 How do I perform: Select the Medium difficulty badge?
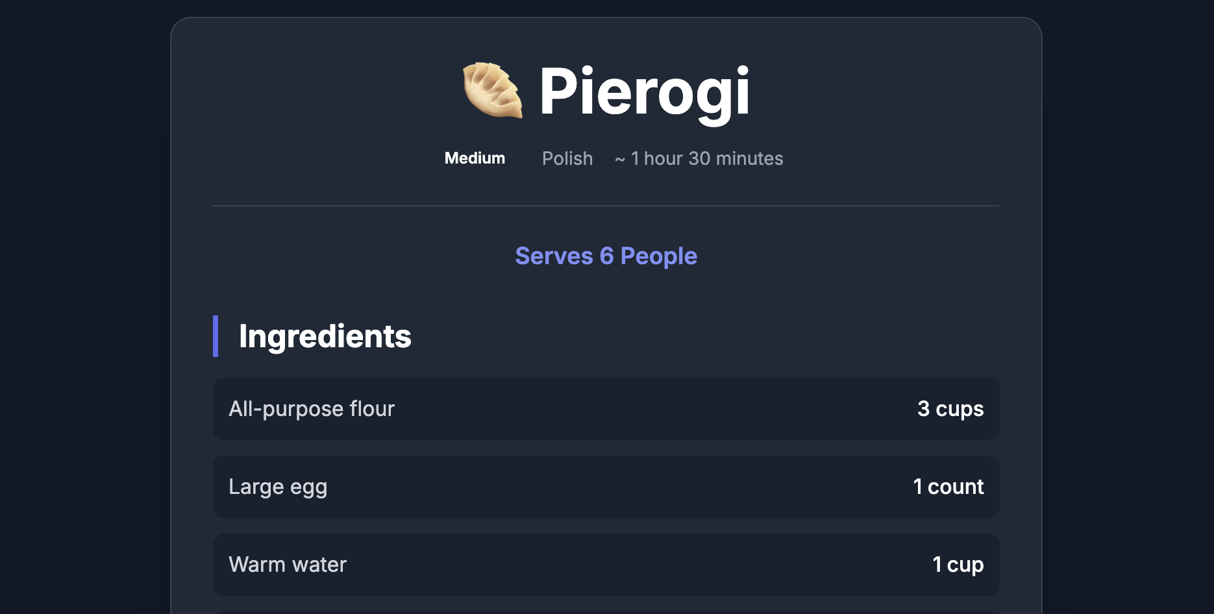475,158
